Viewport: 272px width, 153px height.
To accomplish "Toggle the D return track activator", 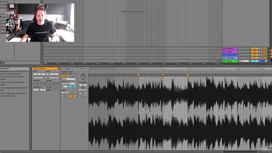I will tap(255, 58).
